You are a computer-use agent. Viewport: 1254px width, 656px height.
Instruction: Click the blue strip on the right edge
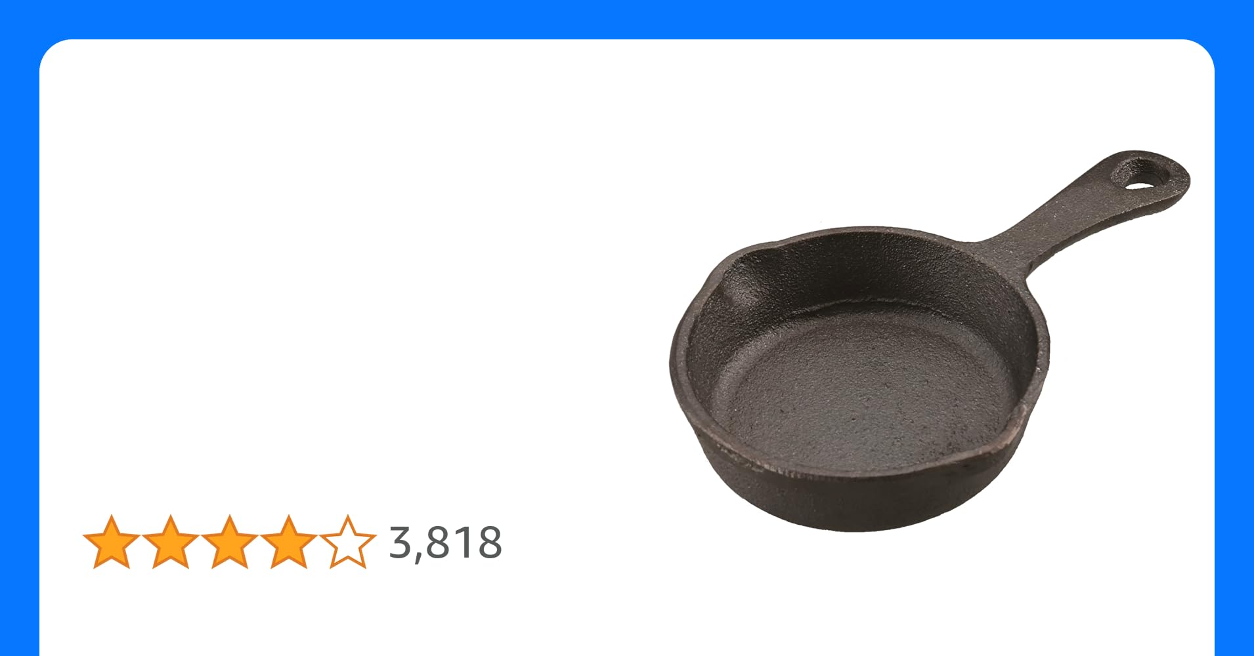(x=1234, y=348)
